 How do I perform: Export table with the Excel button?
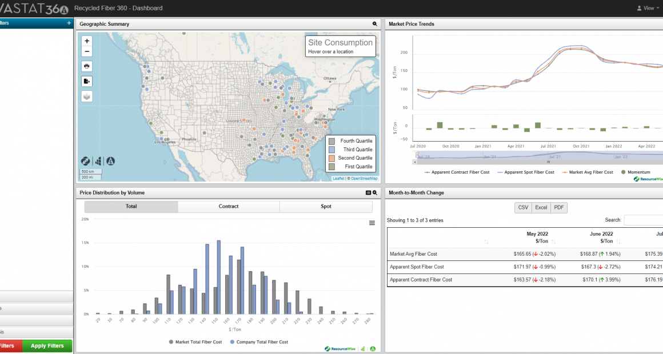tap(541, 208)
